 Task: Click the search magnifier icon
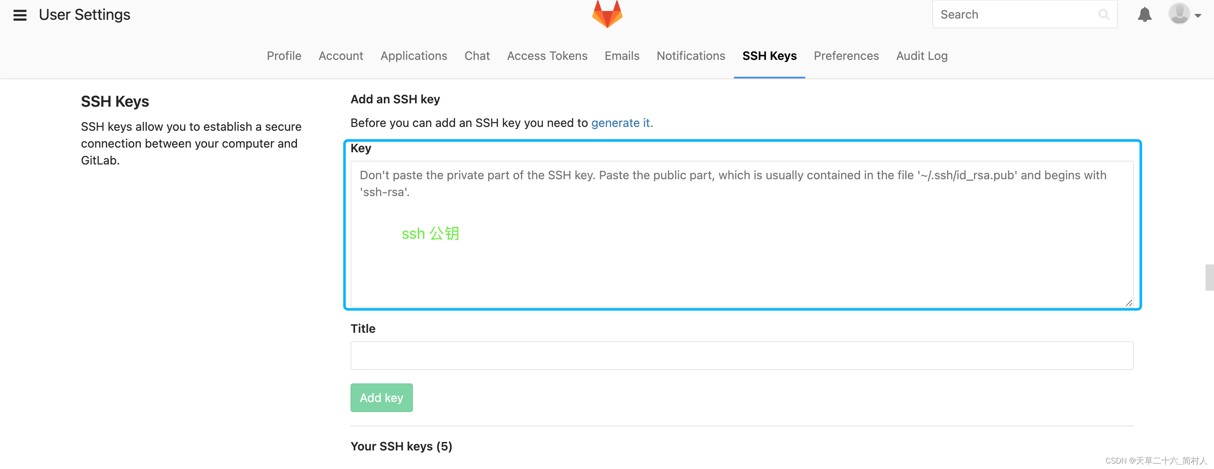click(1104, 14)
